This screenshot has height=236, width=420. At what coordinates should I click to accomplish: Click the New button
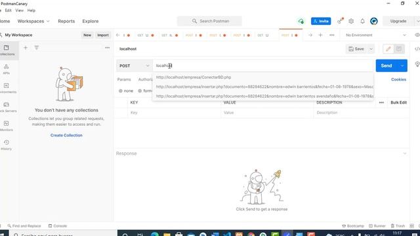pos(87,35)
